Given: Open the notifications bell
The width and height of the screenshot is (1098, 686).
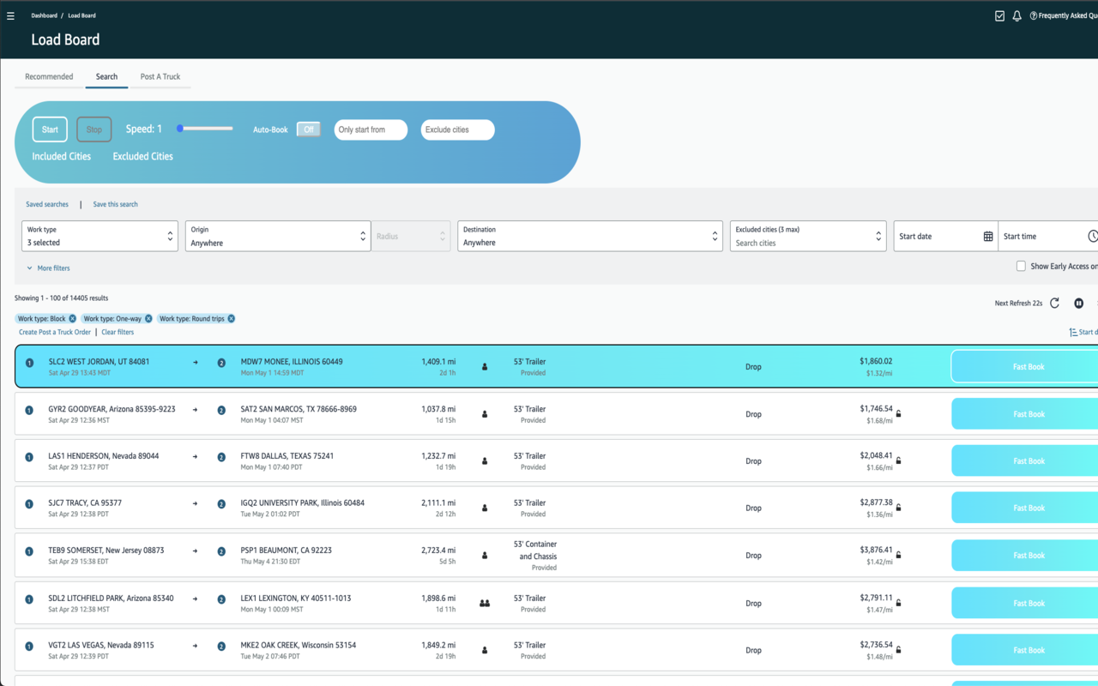Looking at the screenshot, I should tap(1017, 15).
